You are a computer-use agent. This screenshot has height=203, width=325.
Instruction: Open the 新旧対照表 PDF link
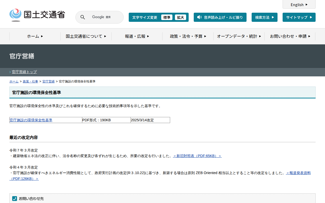click(197, 156)
